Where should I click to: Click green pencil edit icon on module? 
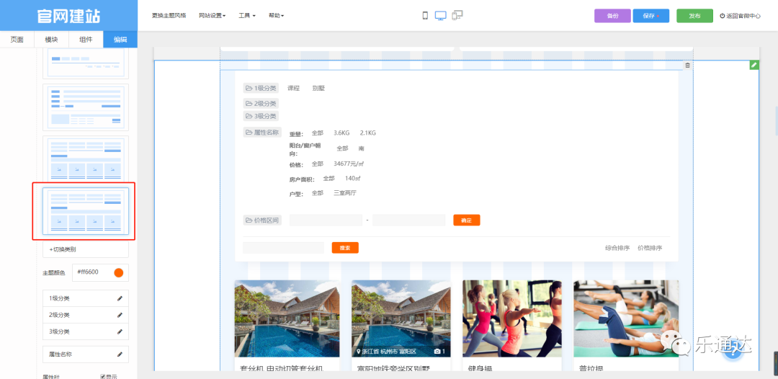click(754, 65)
